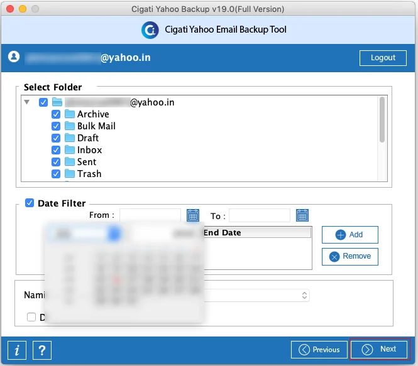Open the To date calendar picker icon

coord(302,215)
